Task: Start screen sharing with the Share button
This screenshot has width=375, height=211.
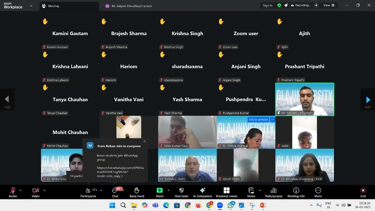Action: 160,193
